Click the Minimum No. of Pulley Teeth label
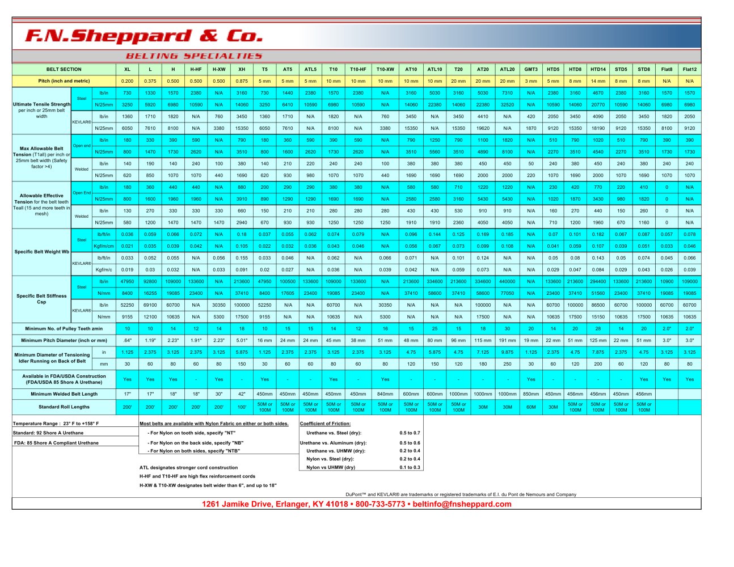 pyautogui.click(x=64, y=328)
